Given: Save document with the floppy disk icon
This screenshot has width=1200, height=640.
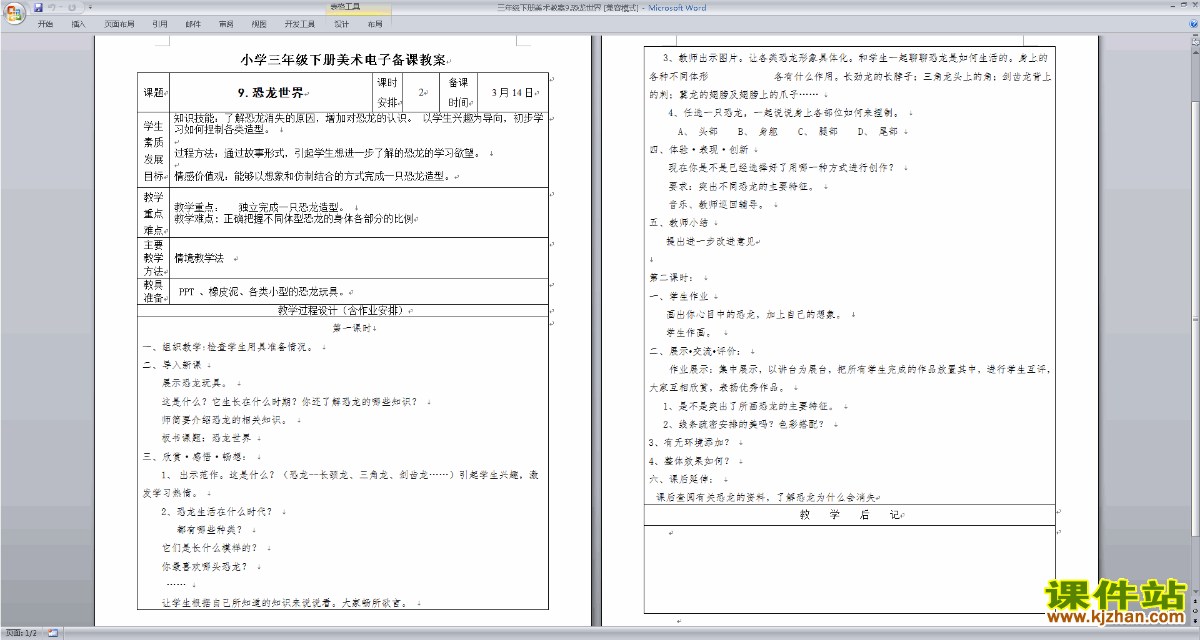Looking at the screenshot, I should point(38,7).
